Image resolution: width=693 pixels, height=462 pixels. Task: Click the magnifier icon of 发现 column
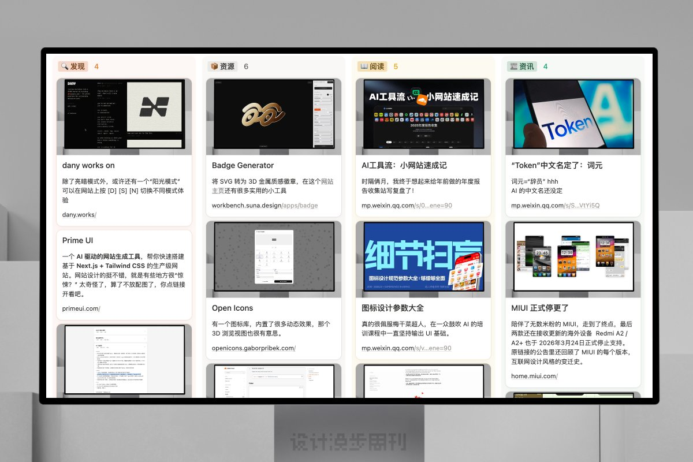pos(64,66)
